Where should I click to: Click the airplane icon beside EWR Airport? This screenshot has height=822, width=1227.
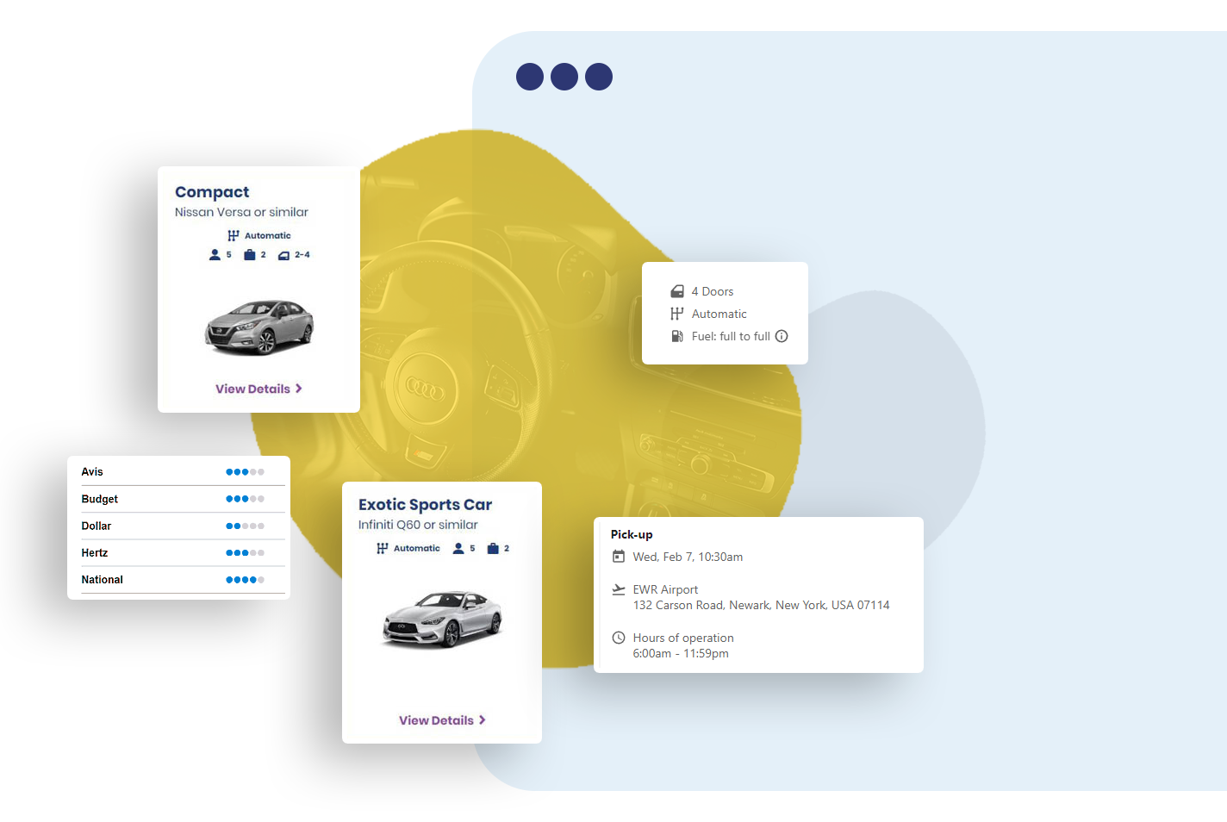(619, 589)
